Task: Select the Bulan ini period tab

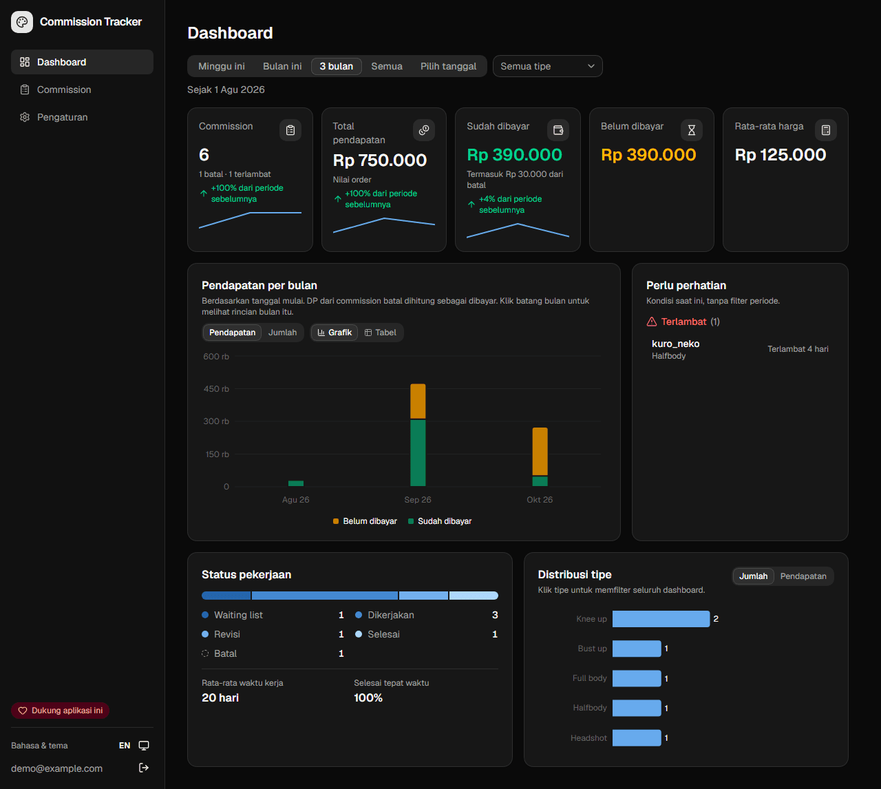Action: pyautogui.click(x=282, y=66)
